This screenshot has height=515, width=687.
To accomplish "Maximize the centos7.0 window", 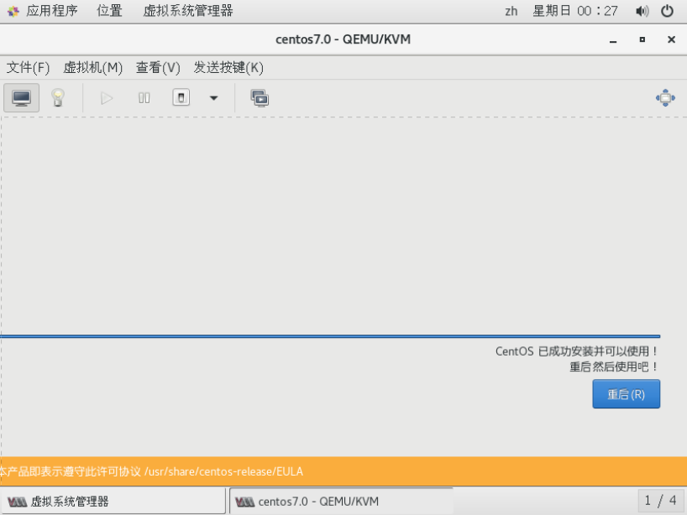I will [642, 39].
